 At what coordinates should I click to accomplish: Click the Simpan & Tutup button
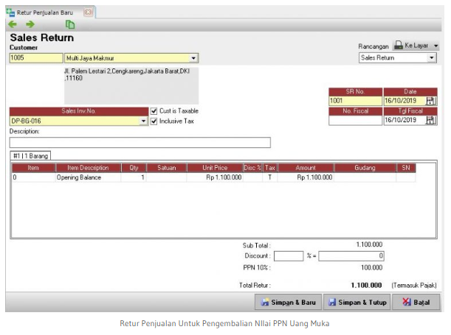coord(358,302)
